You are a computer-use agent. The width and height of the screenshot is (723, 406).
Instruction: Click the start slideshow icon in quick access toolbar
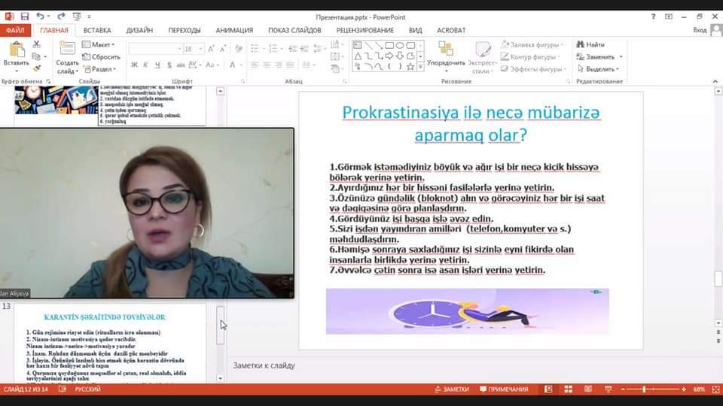click(77, 17)
